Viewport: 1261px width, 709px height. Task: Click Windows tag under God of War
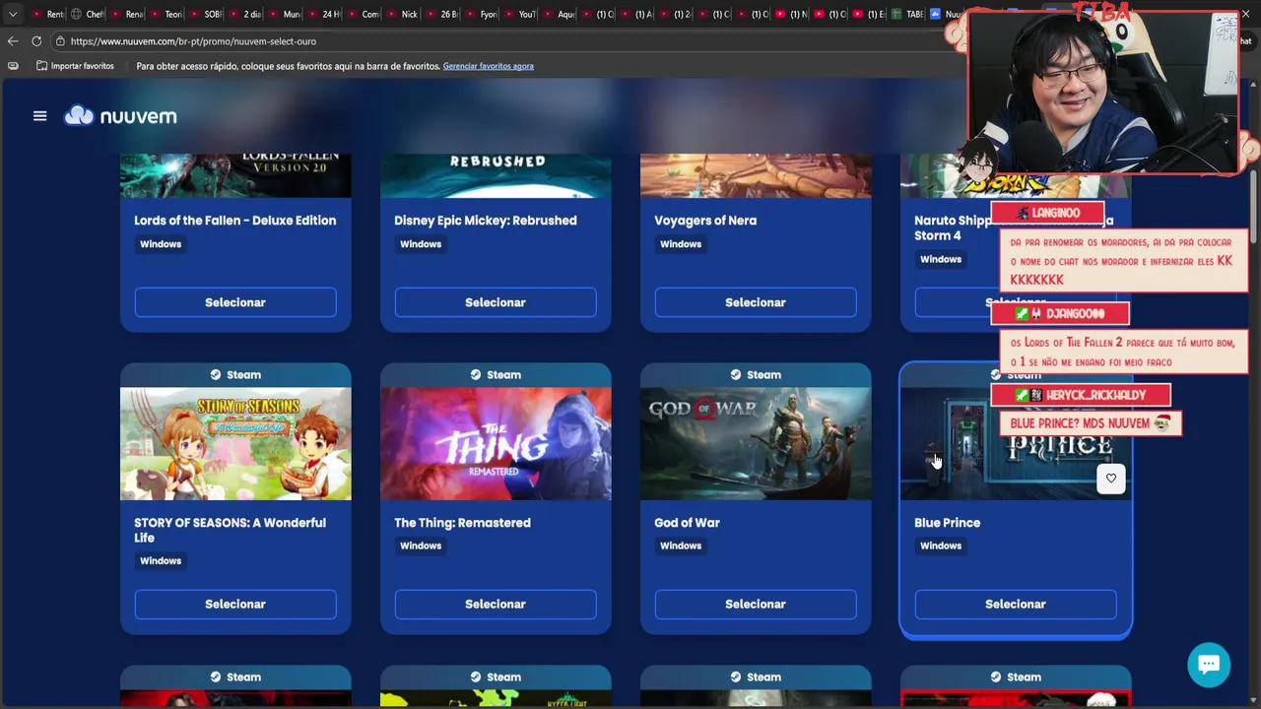[x=681, y=546]
